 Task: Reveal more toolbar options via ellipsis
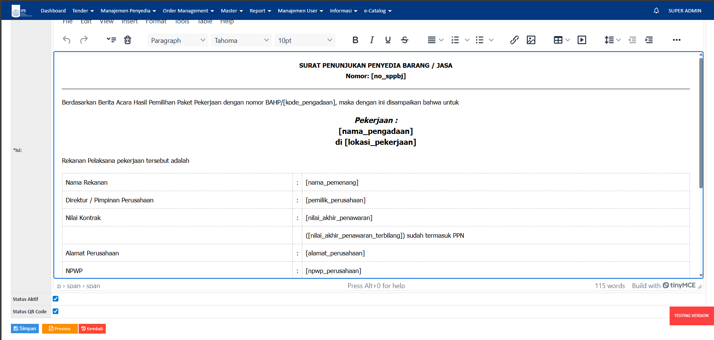(676, 40)
